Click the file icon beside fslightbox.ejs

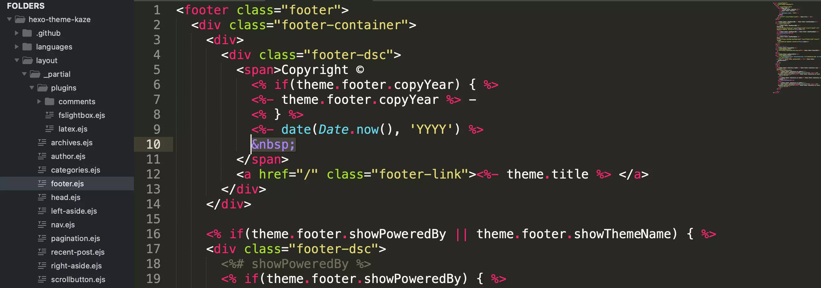coord(50,115)
